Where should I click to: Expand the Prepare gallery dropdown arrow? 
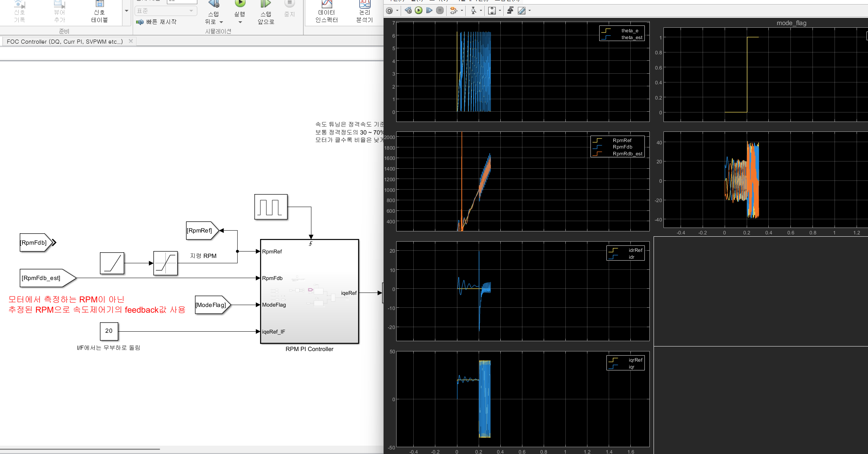pos(127,11)
